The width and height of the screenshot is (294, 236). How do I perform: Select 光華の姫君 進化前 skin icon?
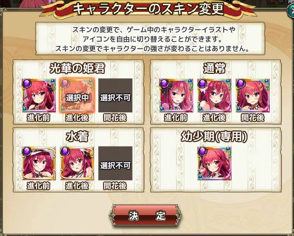click(39, 95)
